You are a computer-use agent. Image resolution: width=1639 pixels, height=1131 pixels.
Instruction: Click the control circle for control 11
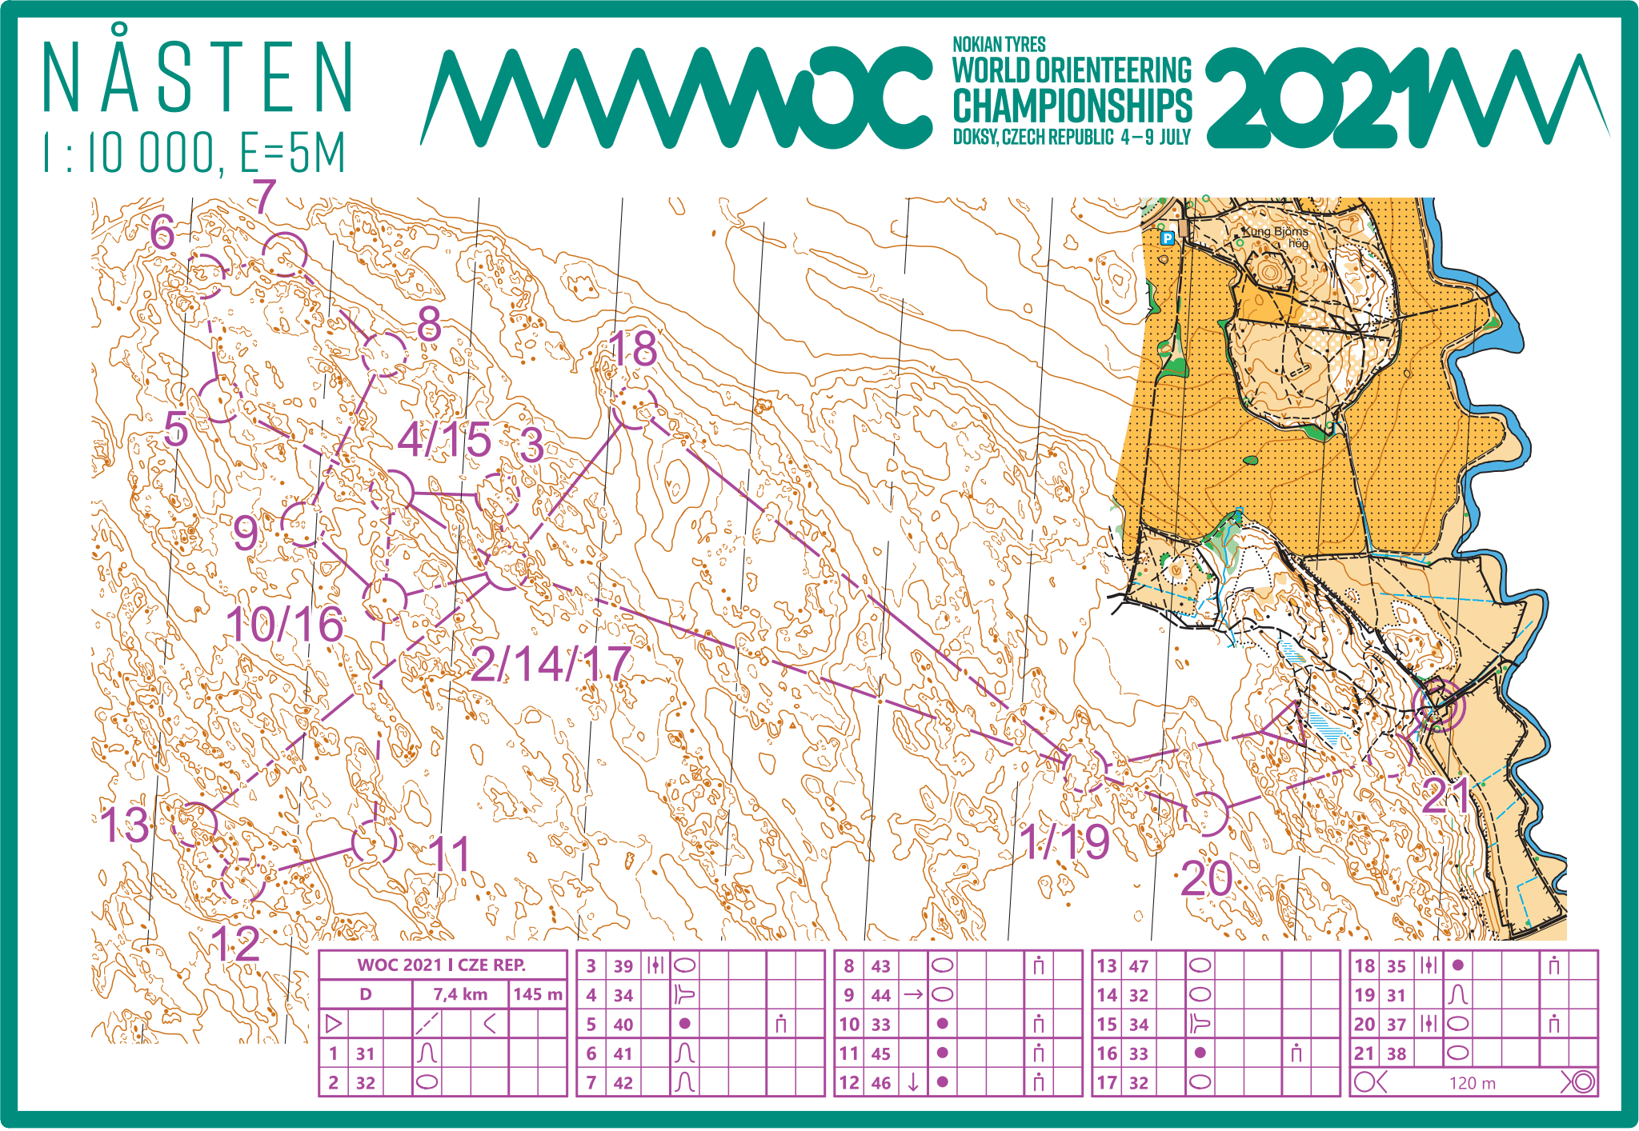(x=375, y=841)
